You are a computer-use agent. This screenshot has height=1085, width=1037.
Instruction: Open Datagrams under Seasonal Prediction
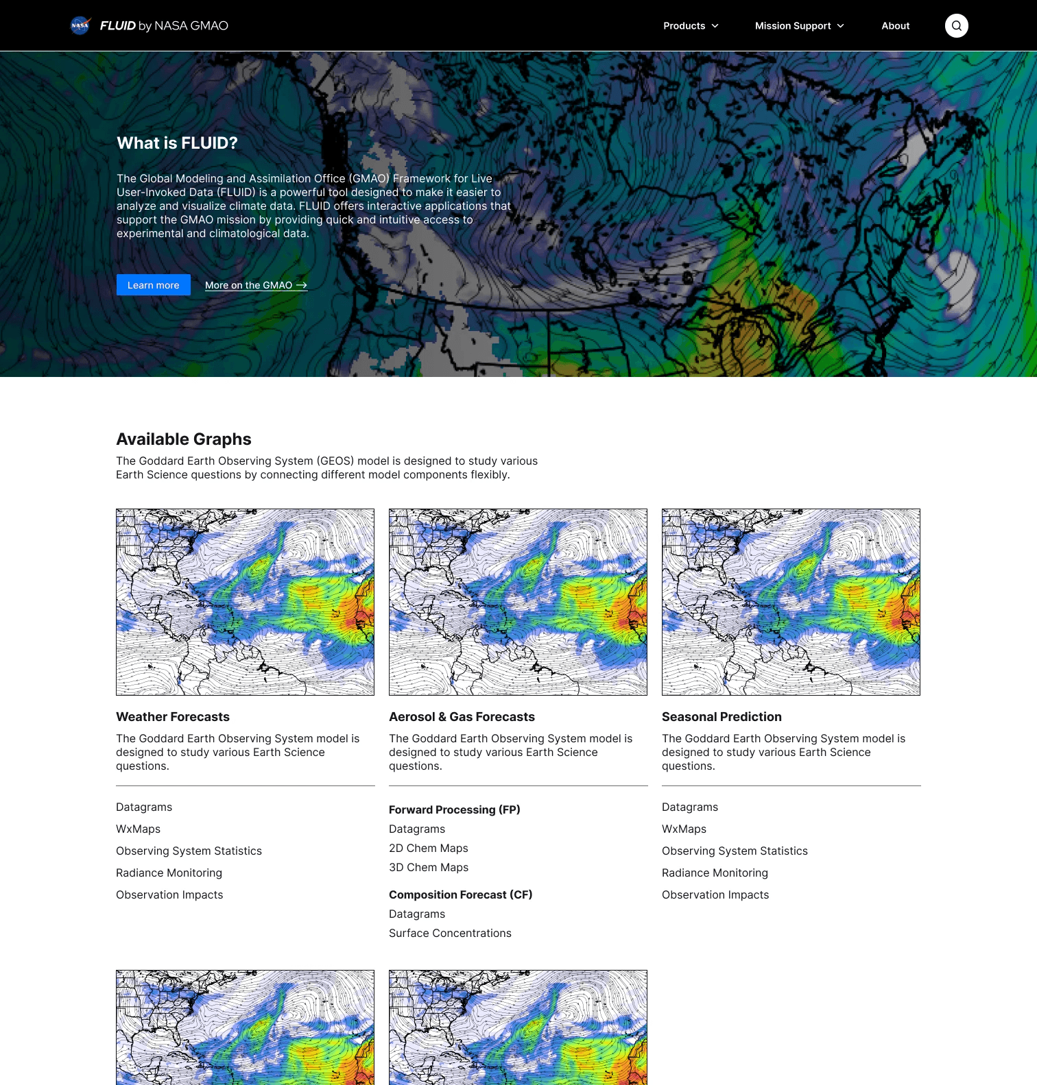(690, 807)
